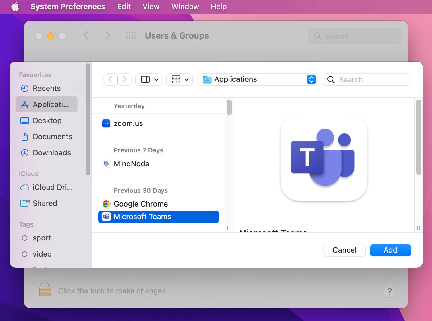This screenshot has height=321, width=432.
Task: Click the 'Previous 7 Days' header
Action: (138, 150)
